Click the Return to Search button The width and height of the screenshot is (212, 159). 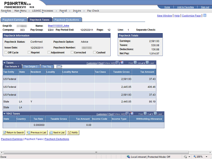(x=14, y=132)
